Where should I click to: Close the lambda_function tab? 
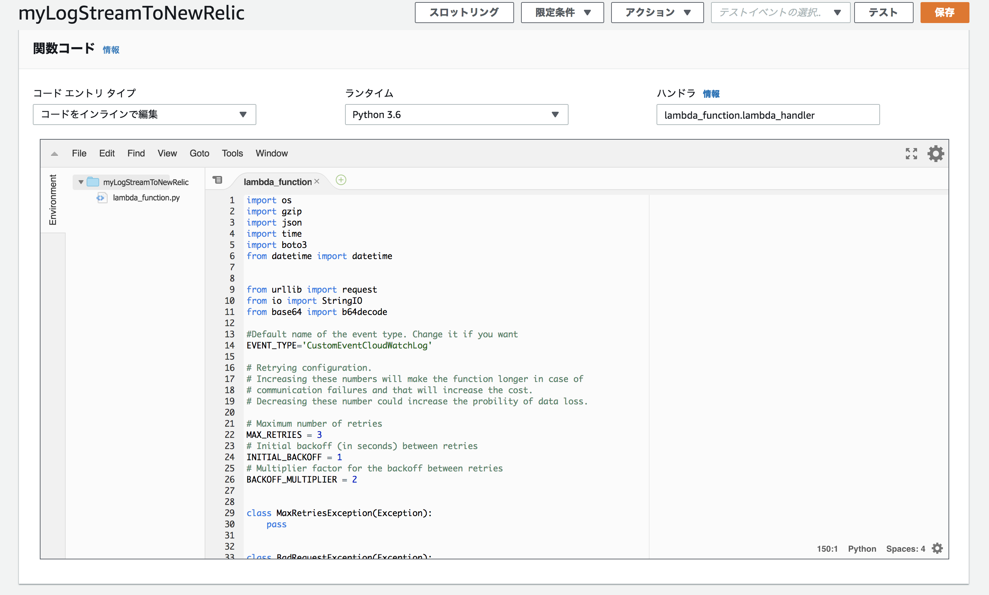(317, 182)
